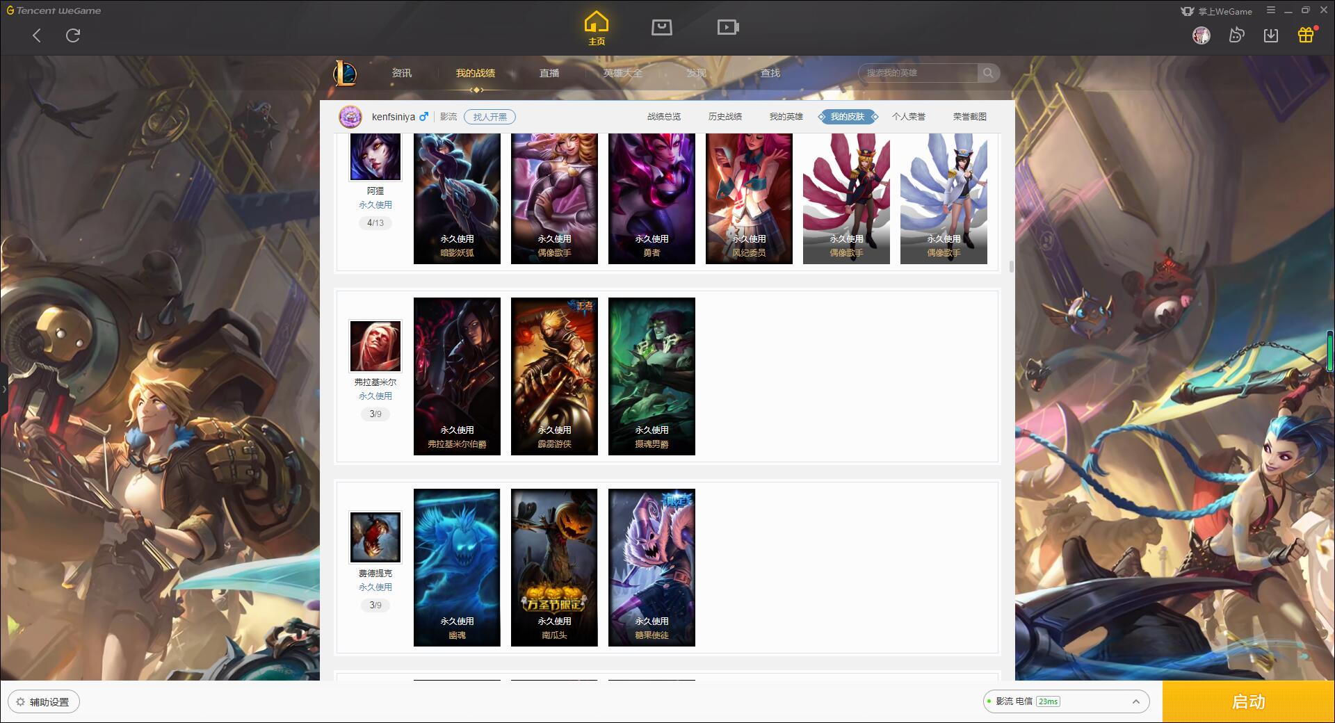Refresh the page with the reload icon
The image size is (1335, 723).
click(73, 35)
